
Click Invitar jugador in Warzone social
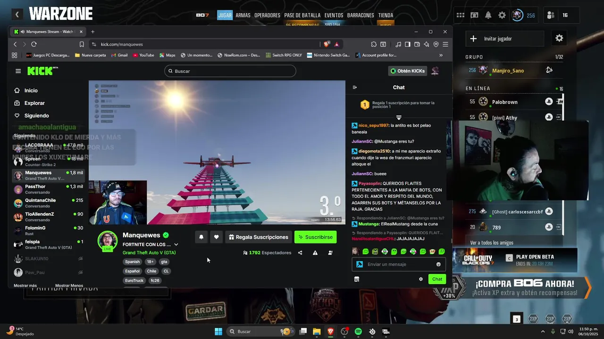point(505,39)
